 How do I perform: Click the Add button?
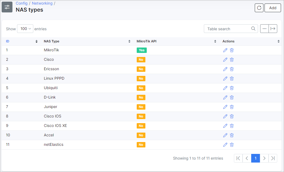pos(273,8)
